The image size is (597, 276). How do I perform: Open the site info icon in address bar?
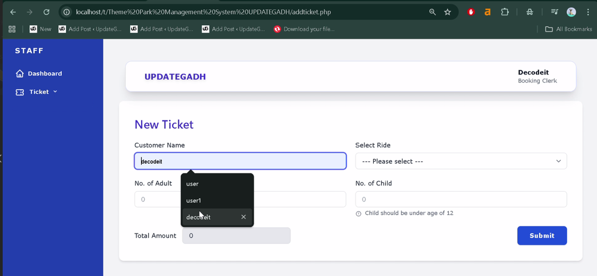(x=66, y=12)
